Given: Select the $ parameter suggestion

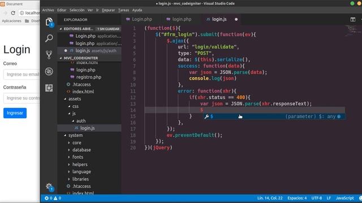Looking at the screenshot, I should tap(274, 117).
